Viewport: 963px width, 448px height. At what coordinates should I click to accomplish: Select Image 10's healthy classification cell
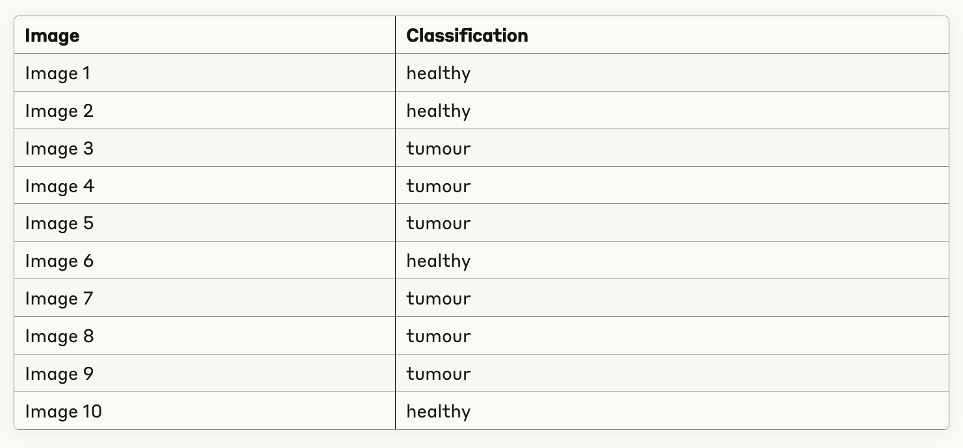[438, 412]
